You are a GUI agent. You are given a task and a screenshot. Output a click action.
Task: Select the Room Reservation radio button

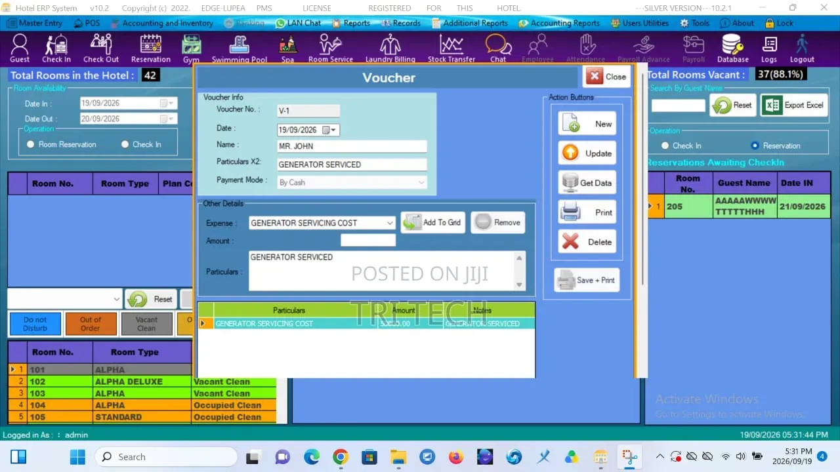(x=30, y=144)
